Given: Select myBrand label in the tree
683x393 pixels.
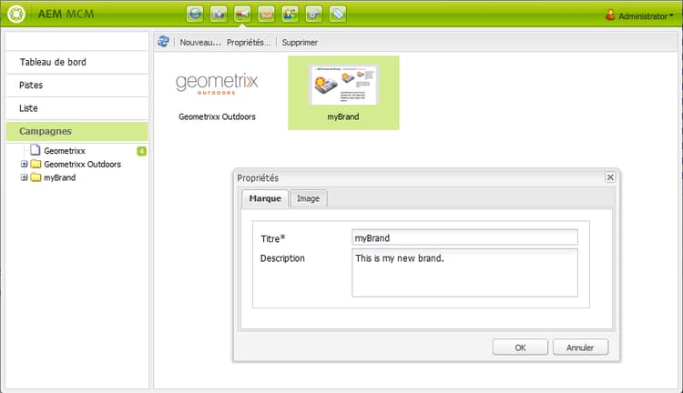Looking at the screenshot, I should pos(60,177).
